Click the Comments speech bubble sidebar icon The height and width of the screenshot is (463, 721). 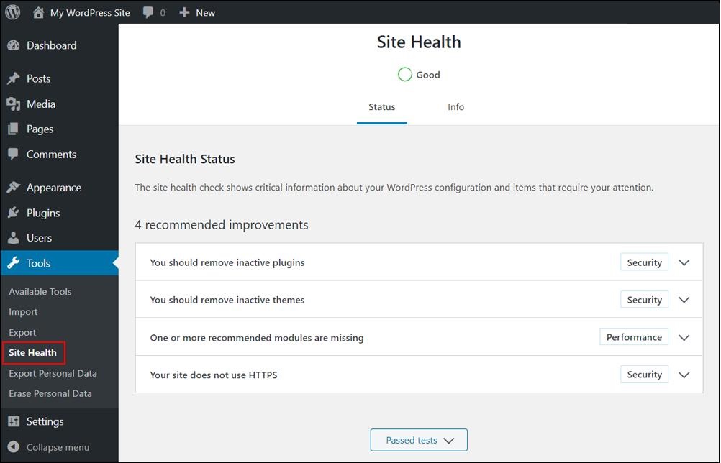(x=14, y=155)
